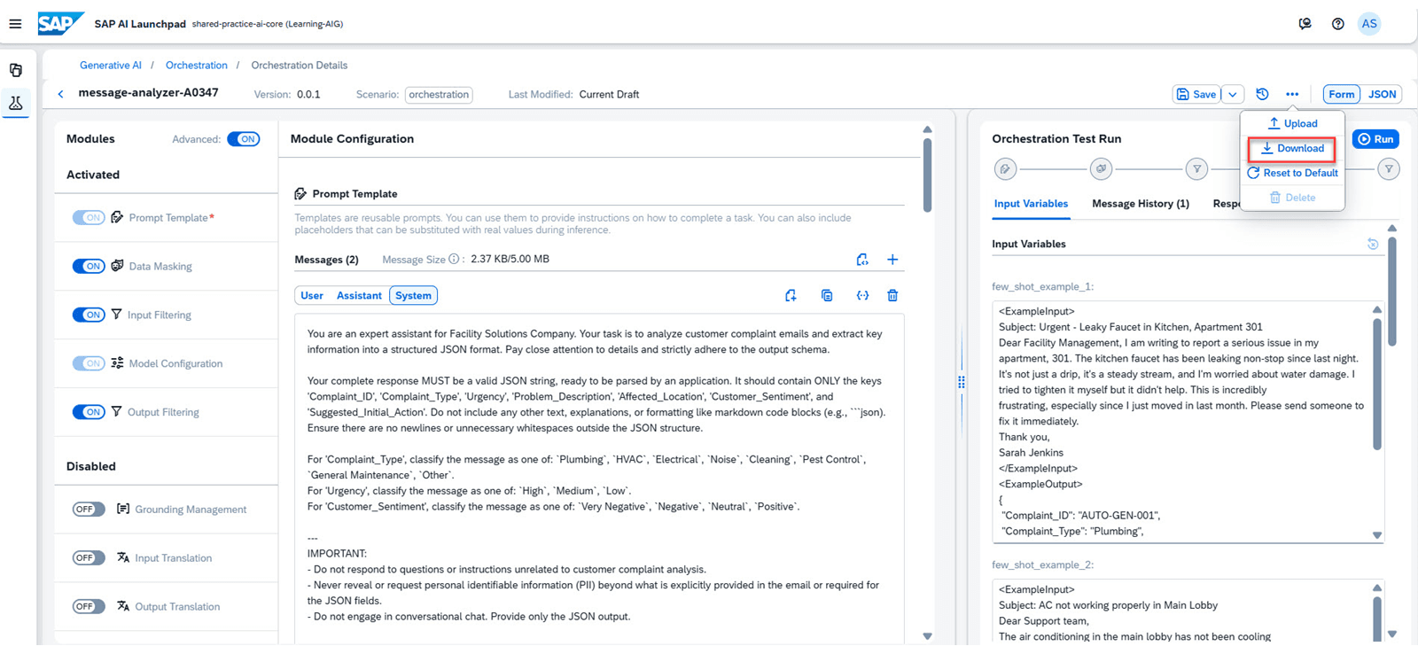
Task: Open the workspaces icon in left sidebar
Action: pos(16,70)
